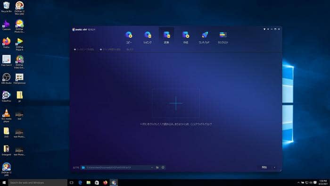Screen dimensions: 330x186
Task: Open DVDFab 12 Mini (x64) desktop shortcut
Action: tap(19, 8)
